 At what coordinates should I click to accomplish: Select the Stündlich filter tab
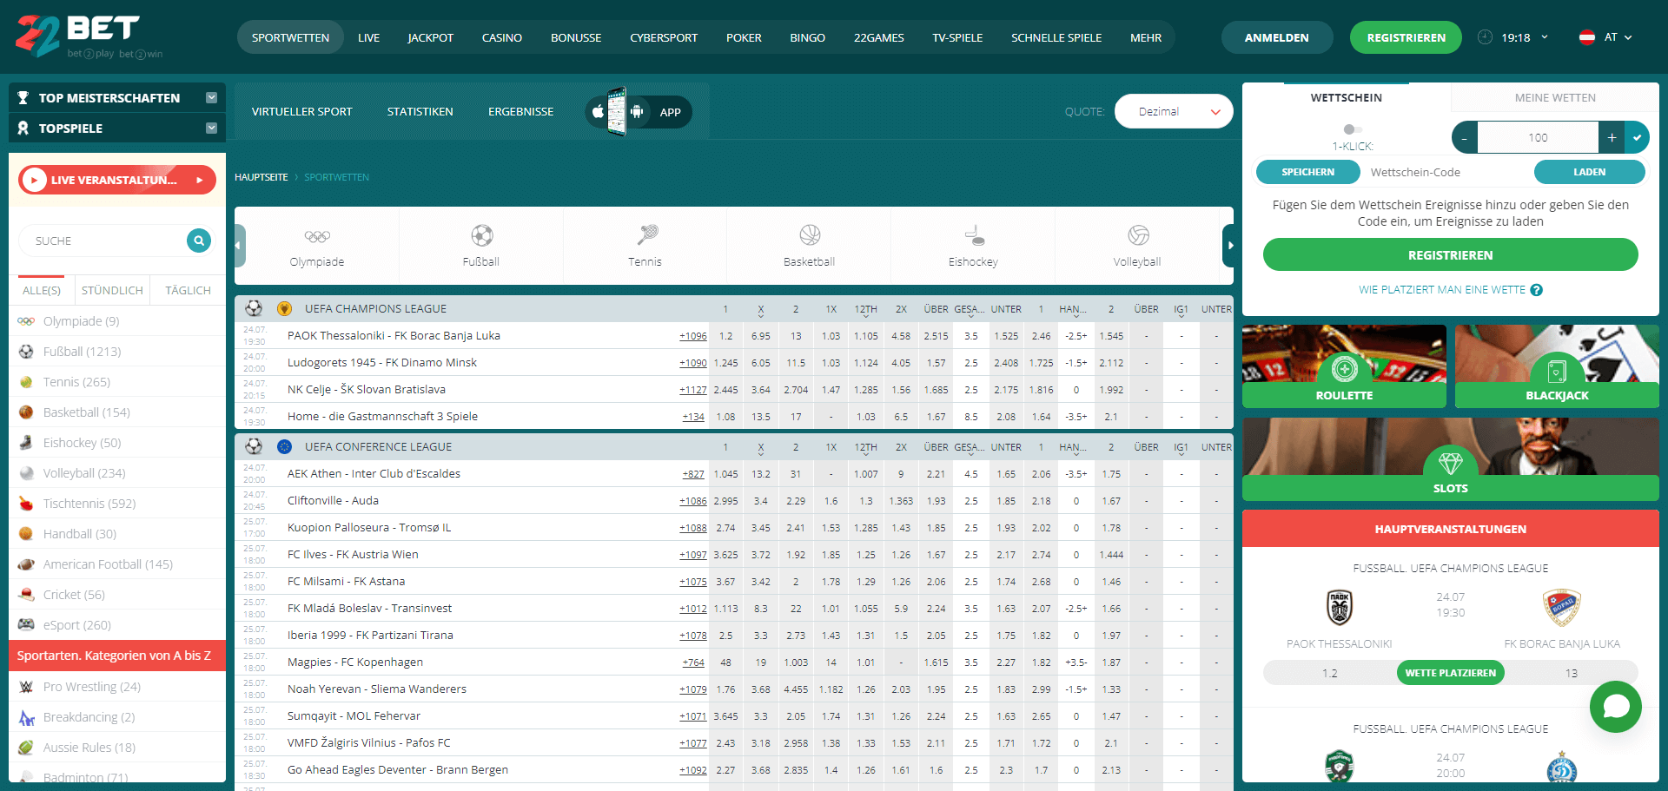112,290
